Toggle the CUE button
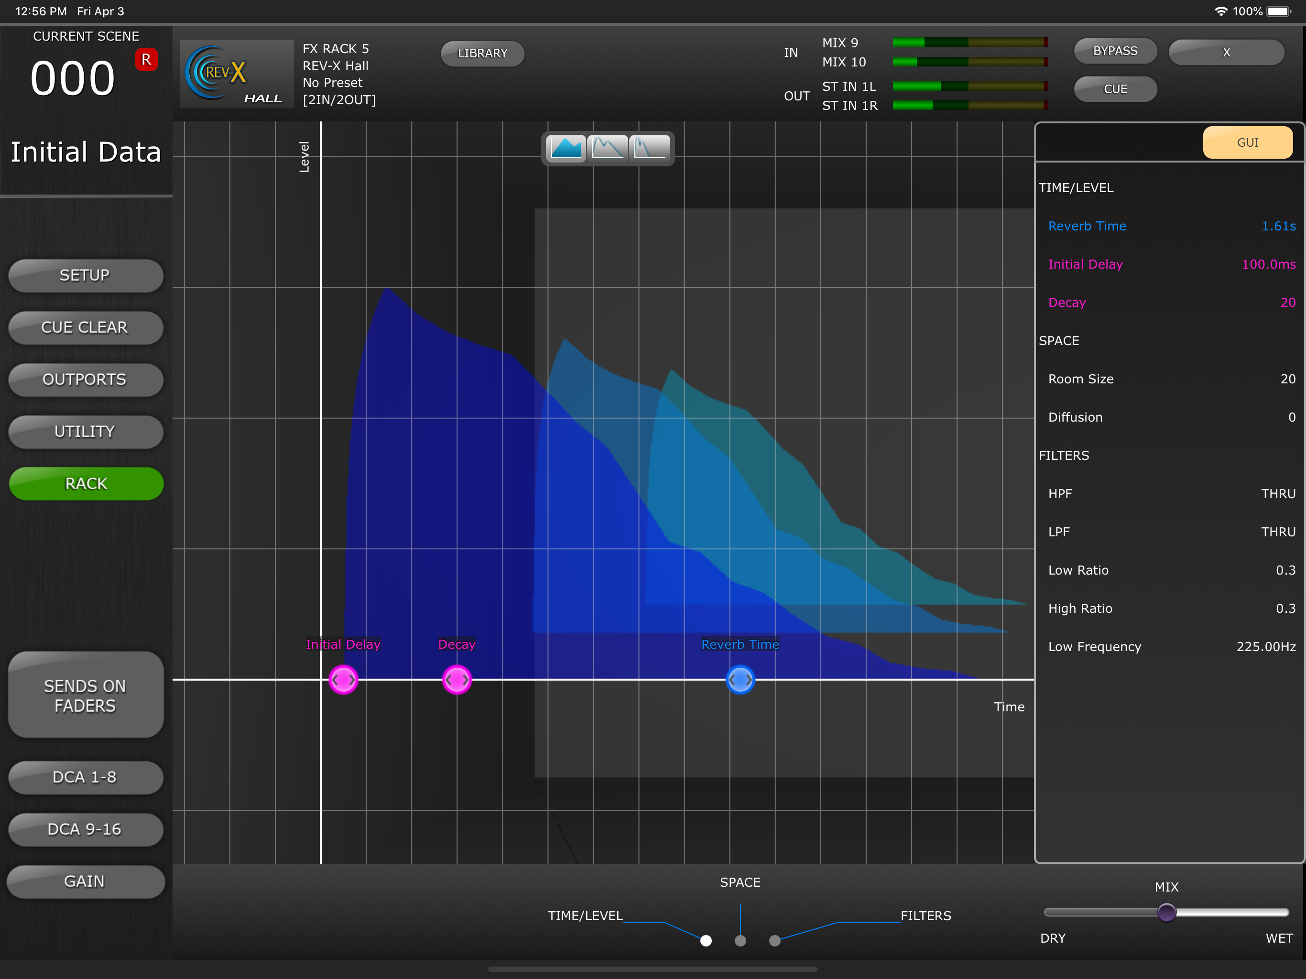Viewport: 1306px width, 979px height. tap(1115, 89)
